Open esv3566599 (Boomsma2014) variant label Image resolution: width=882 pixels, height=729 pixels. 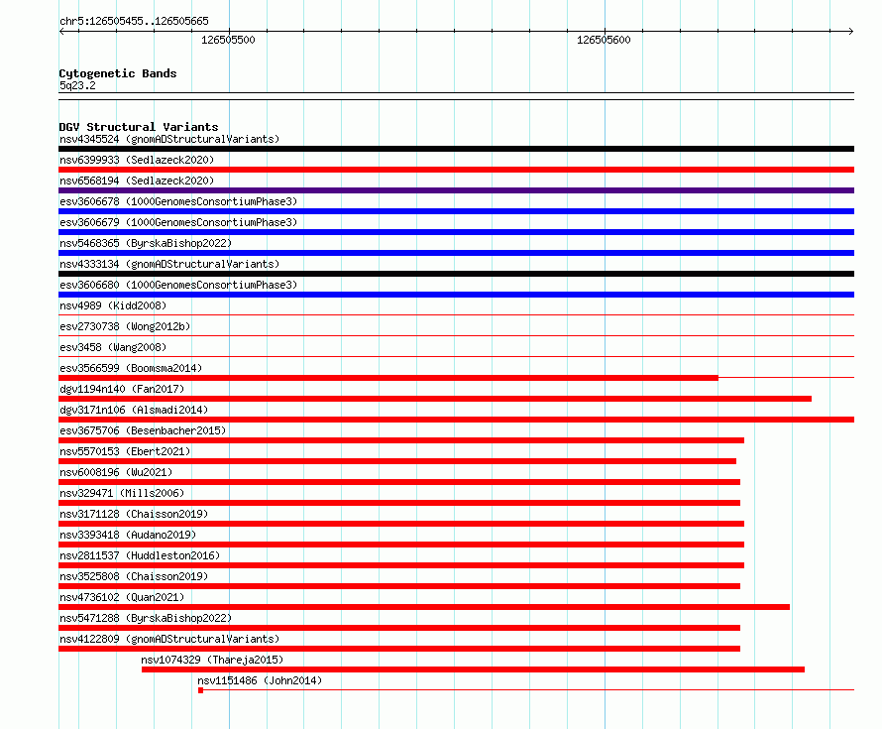[x=131, y=368]
